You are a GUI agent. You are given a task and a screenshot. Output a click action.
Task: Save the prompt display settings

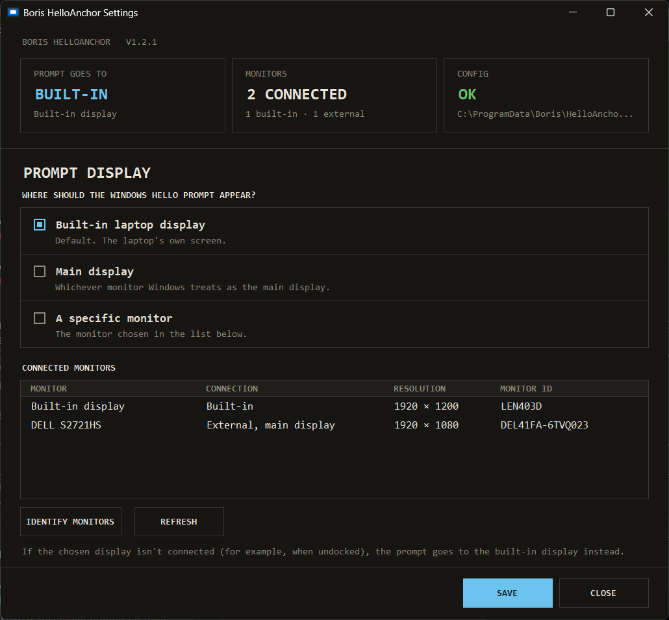(508, 593)
